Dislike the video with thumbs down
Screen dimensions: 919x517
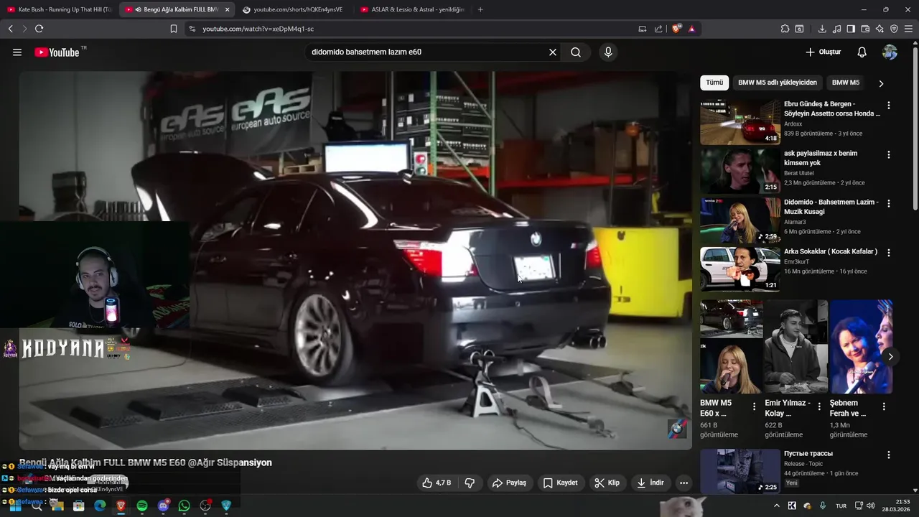[470, 483]
